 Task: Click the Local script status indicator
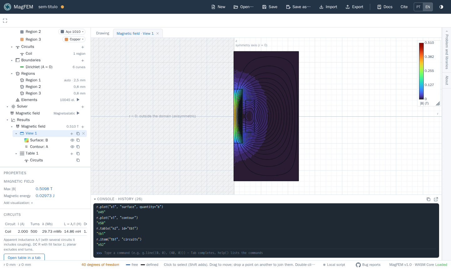point(334,265)
